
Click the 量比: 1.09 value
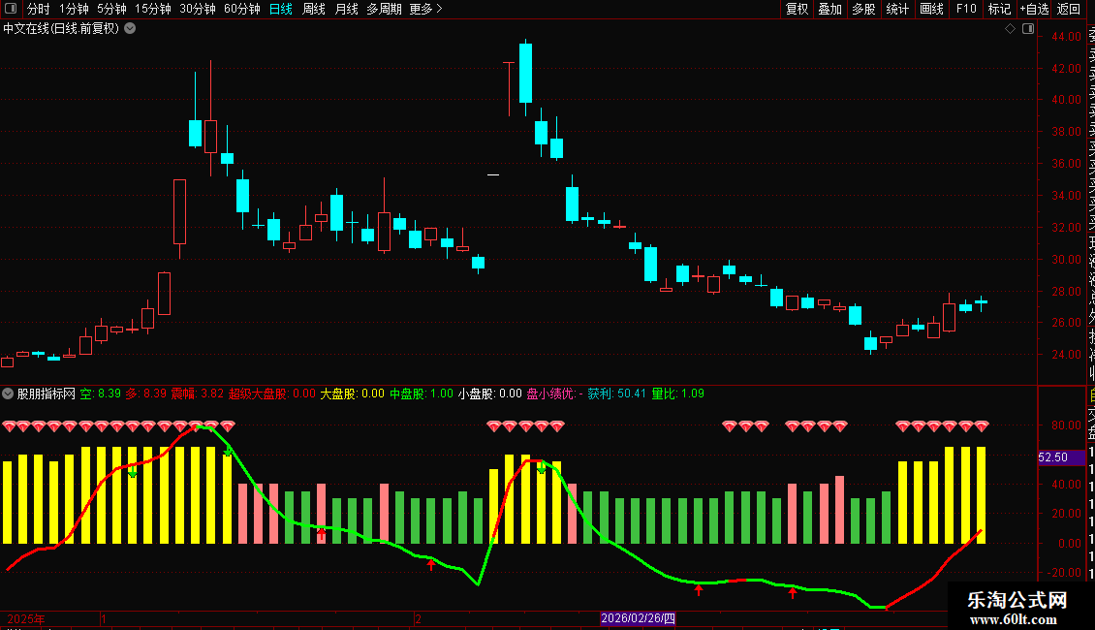pyautogui.click(x=677, y=394)
